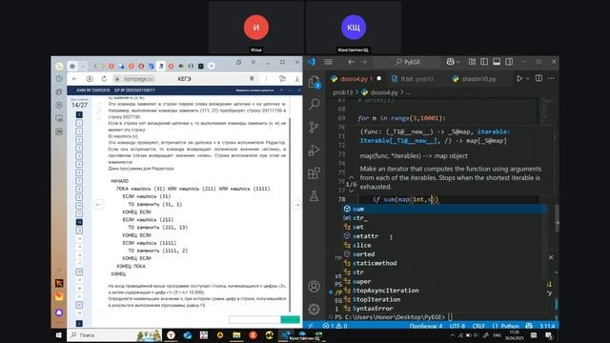
Task: Select the 'sorted' autocomplete suggestion
Action: click(x=445, y=254)
